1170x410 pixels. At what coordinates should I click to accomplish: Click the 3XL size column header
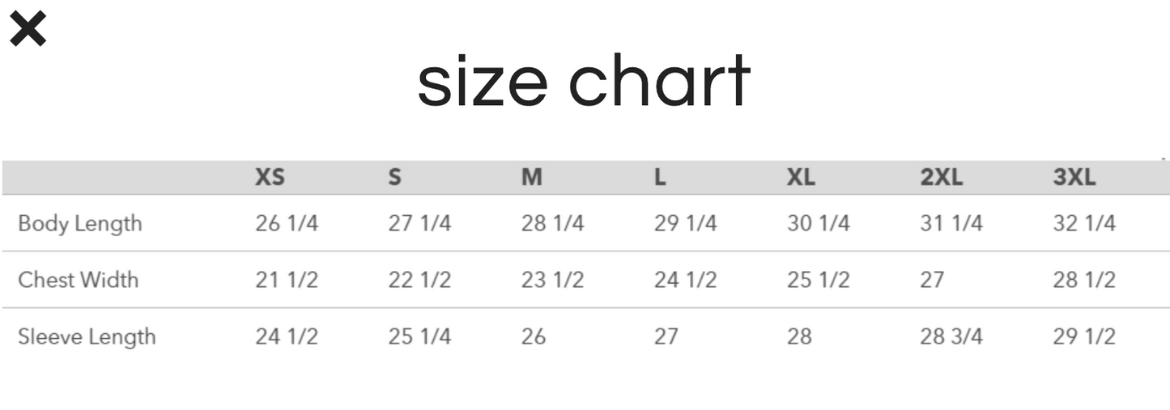[x=1074, y=178]
